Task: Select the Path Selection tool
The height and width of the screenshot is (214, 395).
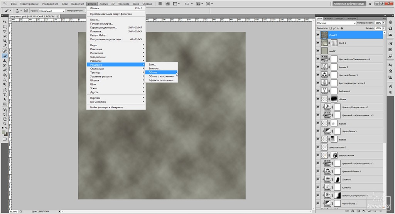Action: click(x=5, y=99)
